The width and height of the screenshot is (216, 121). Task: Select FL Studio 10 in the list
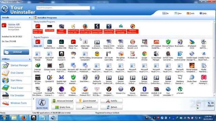coord(133,55)
